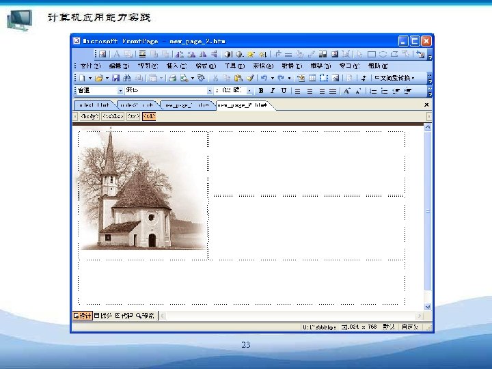Click the Color (black/white) picture icon
Screen dimensions: 492x369
tap(323, 54)
